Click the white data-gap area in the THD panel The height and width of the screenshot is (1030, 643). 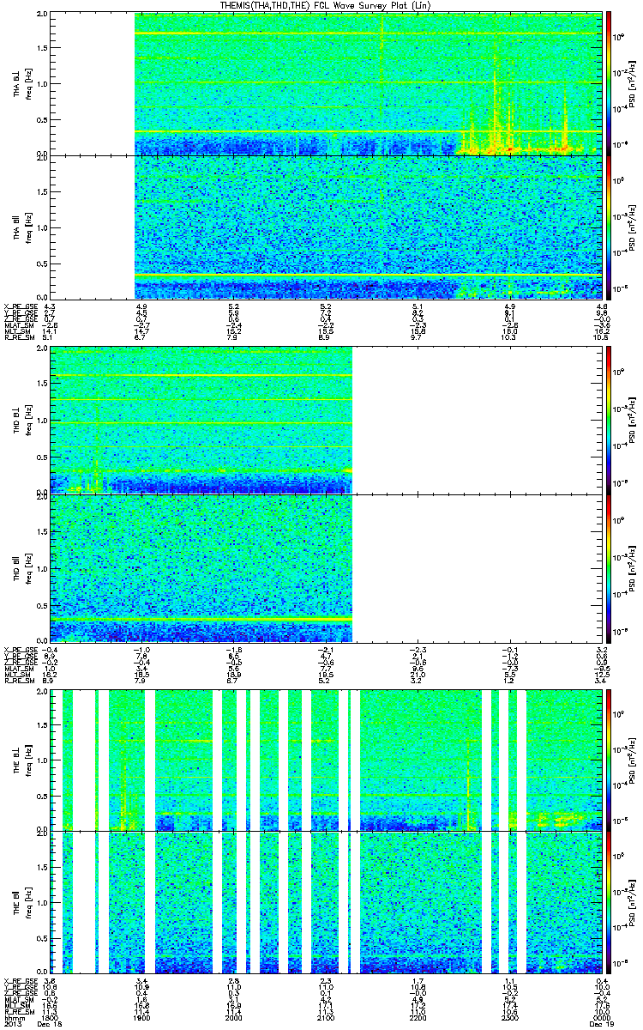coord(477,494)
